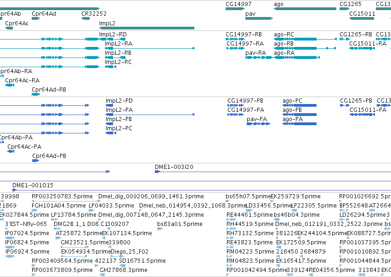The height and width of the screenshot is (277, 391).
Task: Open protein CG1265-PB
Action: (x=356, y=101)
